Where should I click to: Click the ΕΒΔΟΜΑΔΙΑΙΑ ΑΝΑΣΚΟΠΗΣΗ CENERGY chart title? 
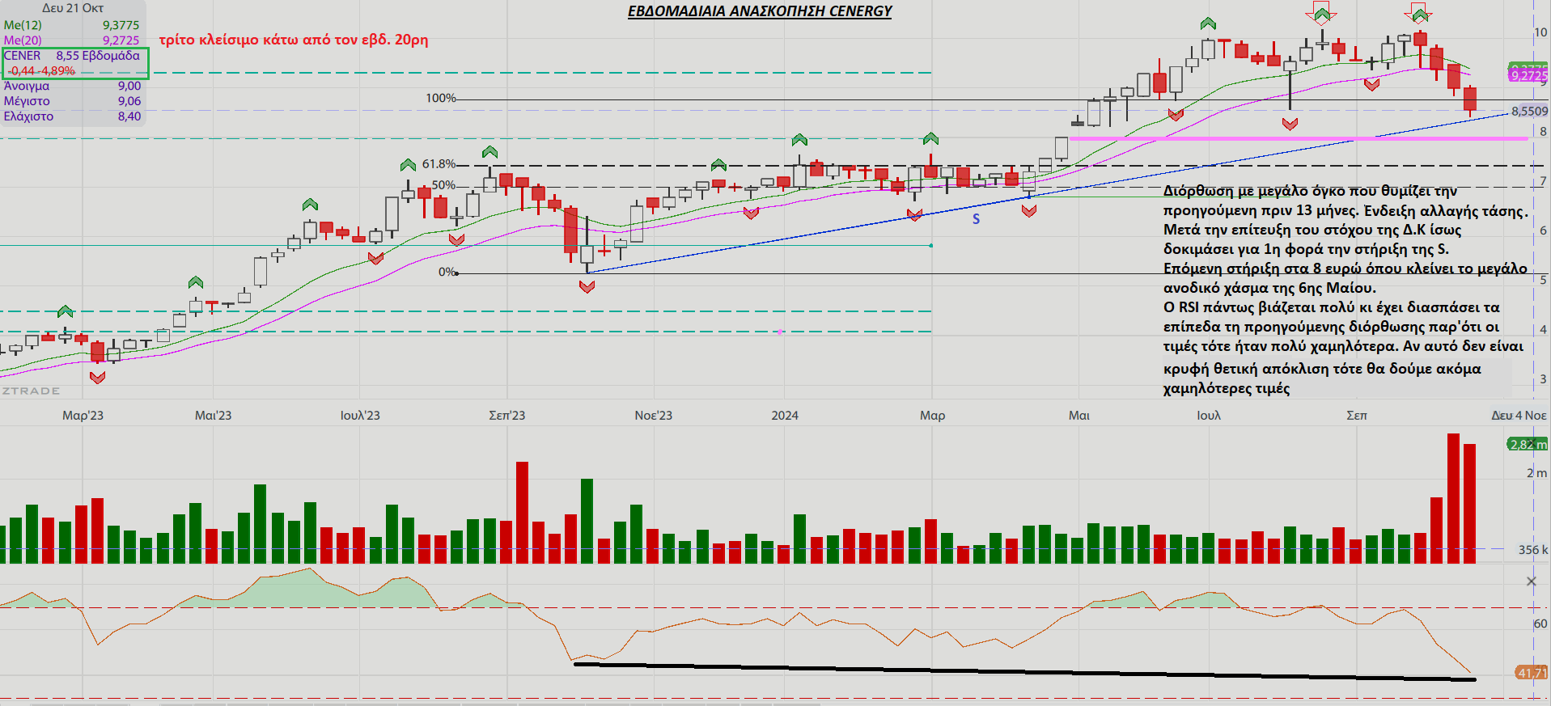(x=760, y=11)
